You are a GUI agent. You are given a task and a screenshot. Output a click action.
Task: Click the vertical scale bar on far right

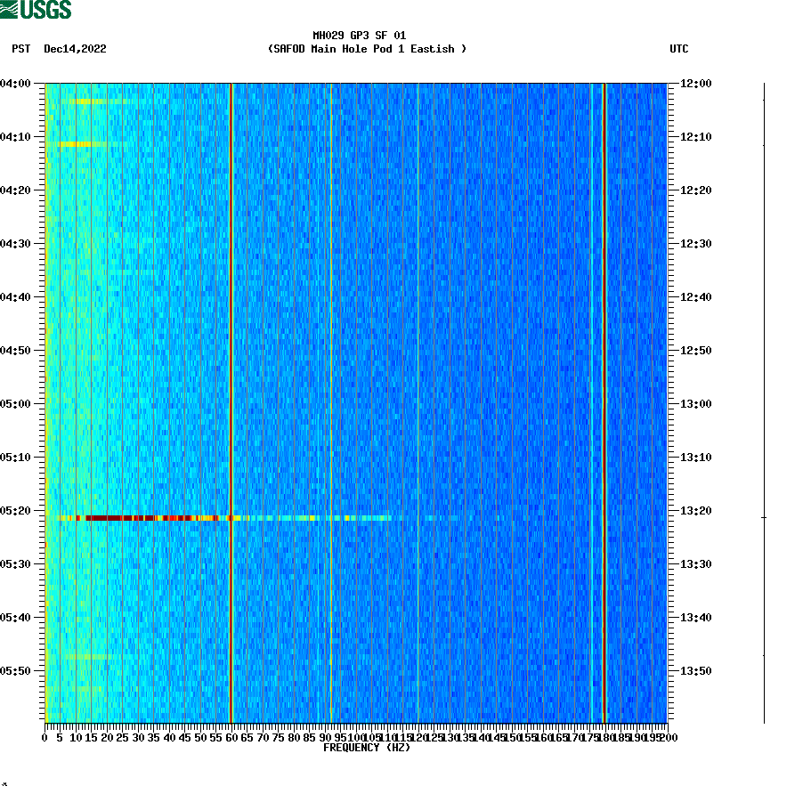pyautogui.click(x=763, y=401)
